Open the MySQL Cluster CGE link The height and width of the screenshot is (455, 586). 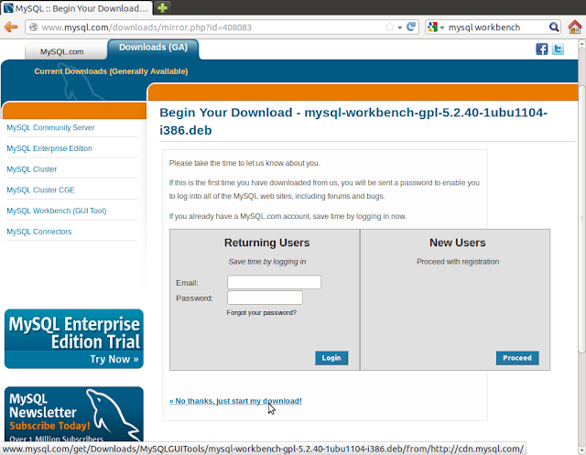(x=40, y=190)
